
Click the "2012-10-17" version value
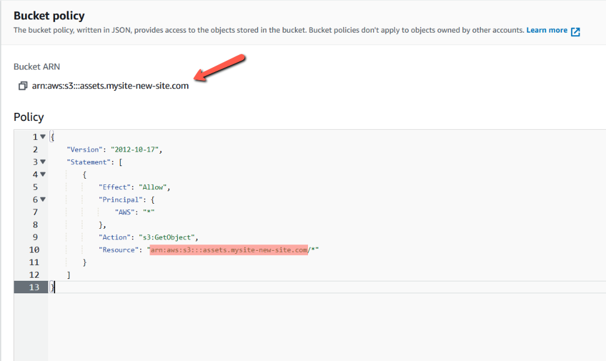pos(135,149)
